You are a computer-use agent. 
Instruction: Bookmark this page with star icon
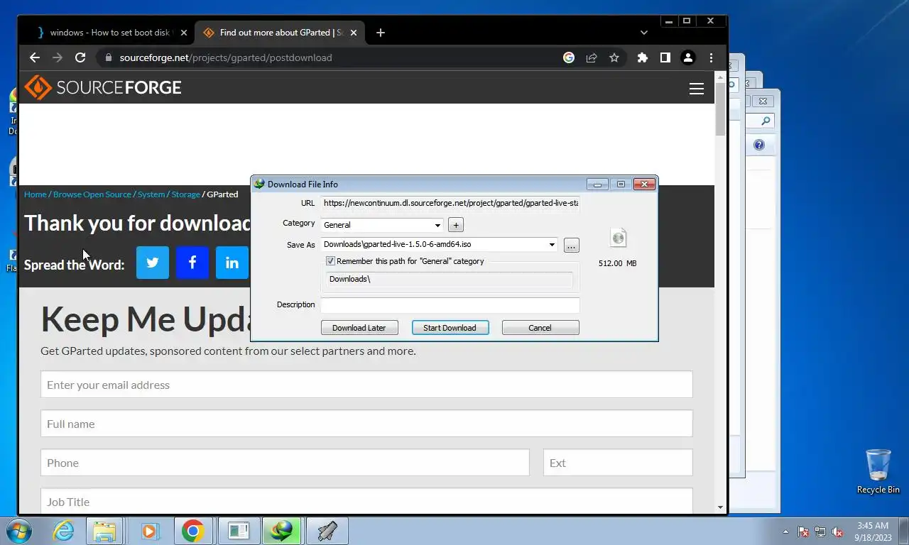[x=614, y=57]
